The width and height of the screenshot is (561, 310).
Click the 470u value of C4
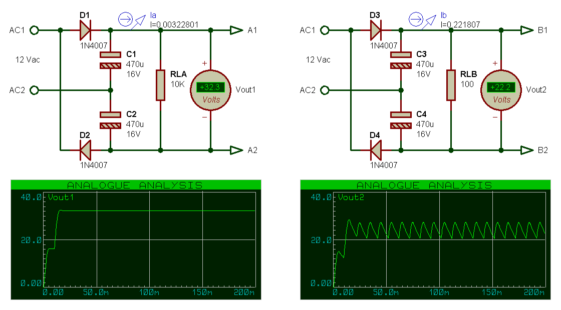425,124
